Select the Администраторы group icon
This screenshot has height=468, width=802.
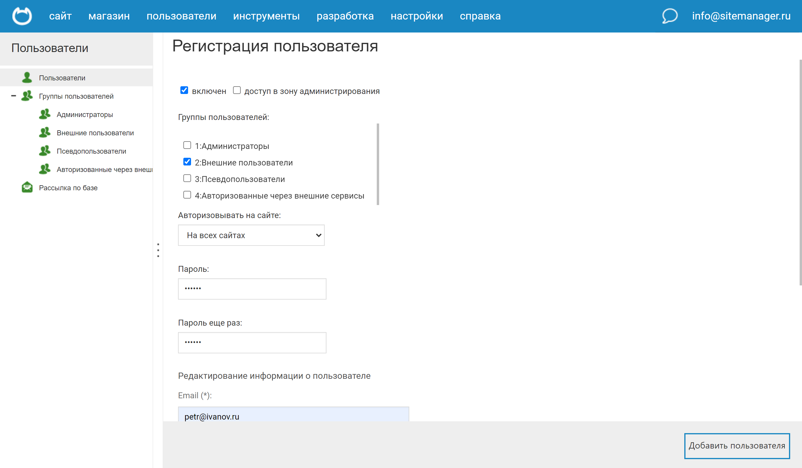tap(45, 114)
